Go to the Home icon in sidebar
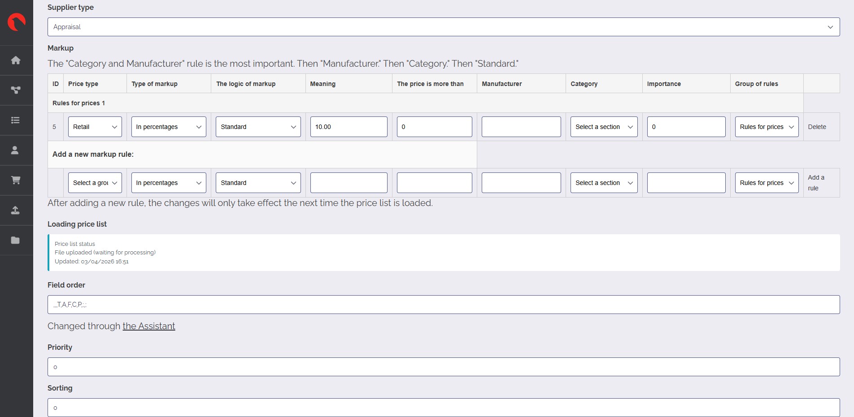The height and width of the screenshot is (417, 854). [x=16, y=60]
